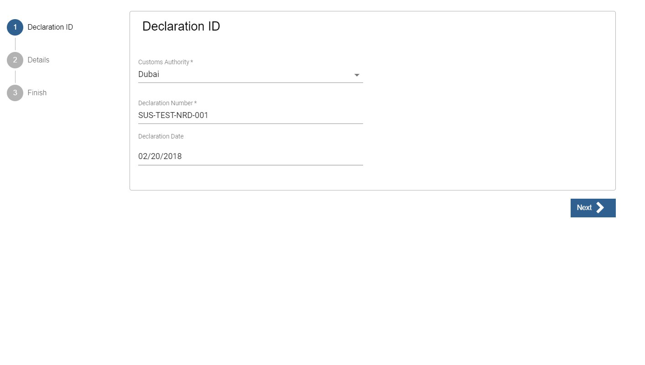Click the Declaration Number input field

[250, 115]
